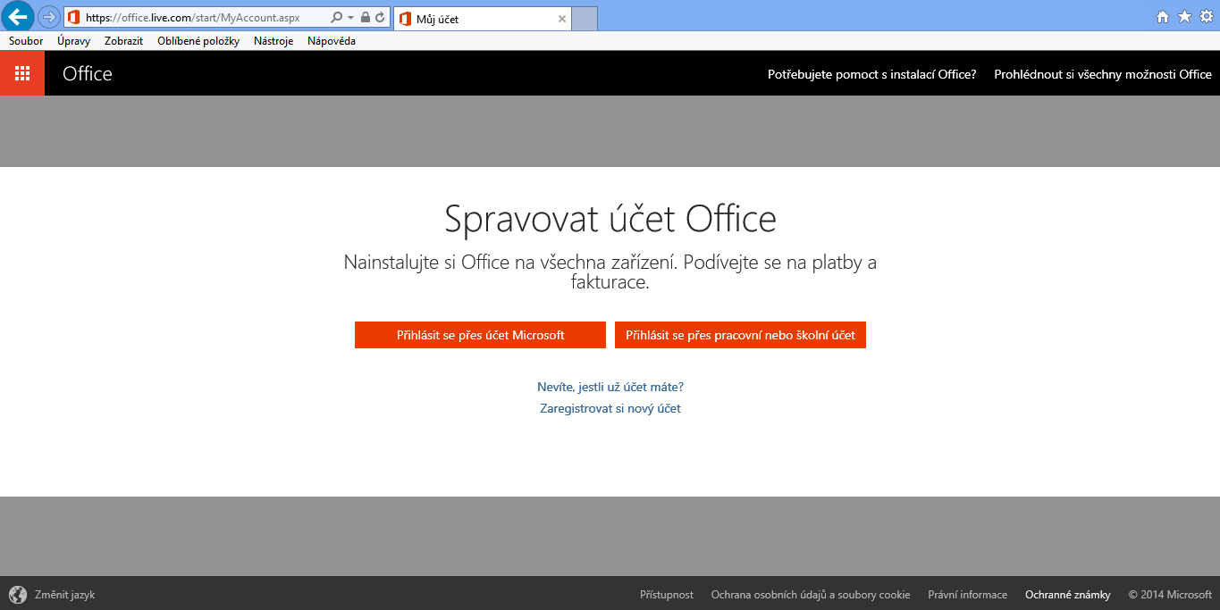Click the Office icon on Můj účet tab

406,18
